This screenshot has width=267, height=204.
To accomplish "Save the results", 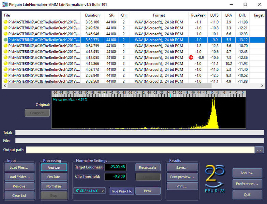I will [182, 168].
